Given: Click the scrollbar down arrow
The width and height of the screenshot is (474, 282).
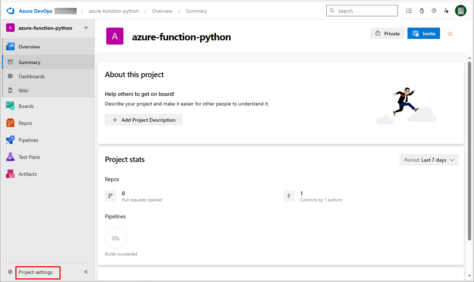Looking at the screenshot, I should tap(469, 275).
